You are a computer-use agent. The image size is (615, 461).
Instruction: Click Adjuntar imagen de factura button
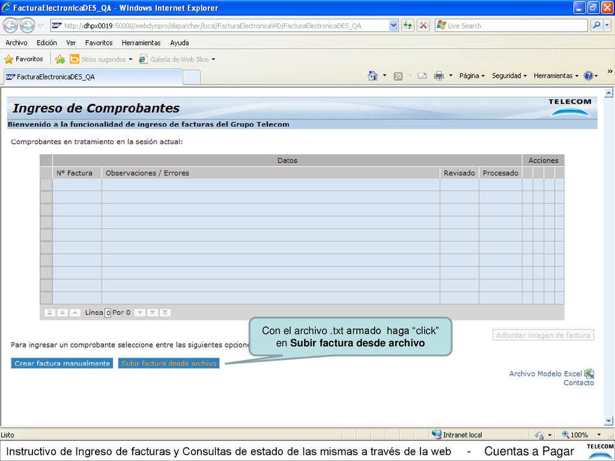pyautogui.click(x=543, y=335)
